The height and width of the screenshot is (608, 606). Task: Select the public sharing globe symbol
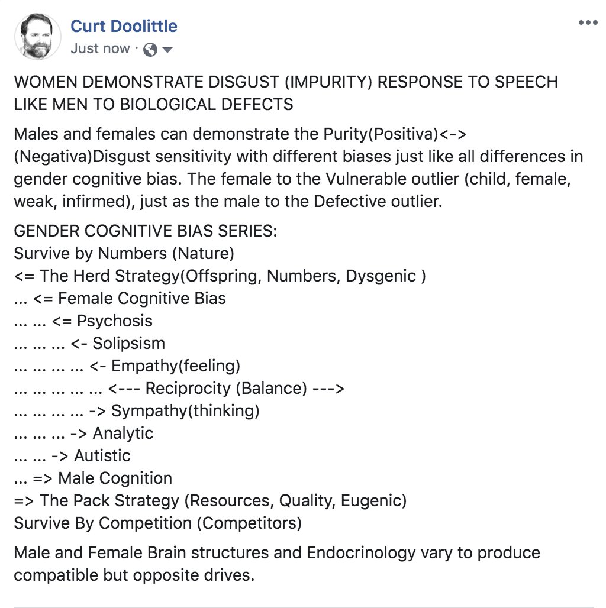[150, 49]
